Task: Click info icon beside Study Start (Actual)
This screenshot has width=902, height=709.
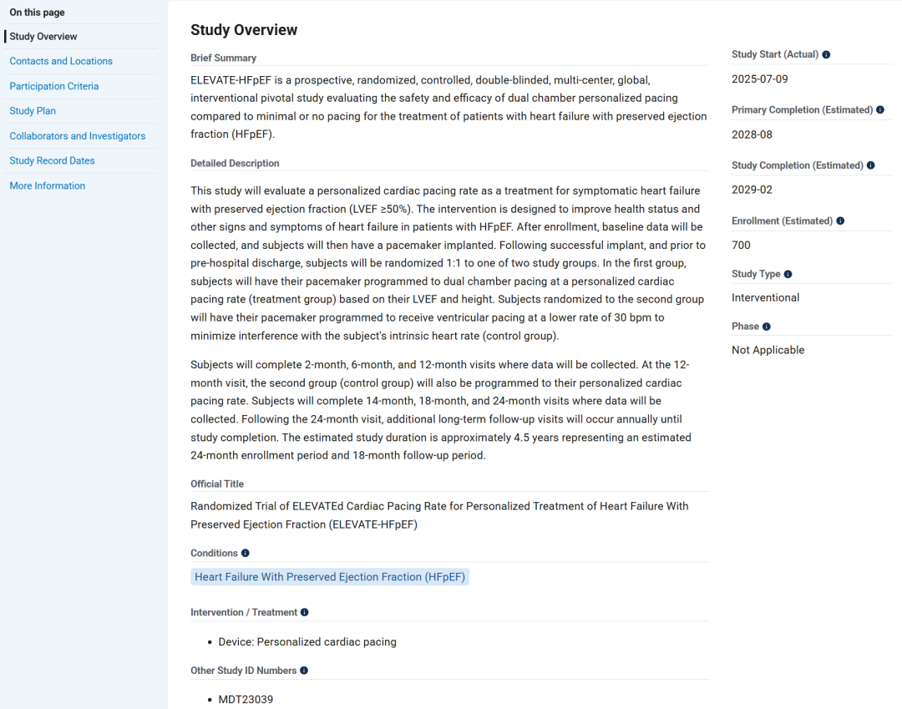Action: click(x=826, y=54)
